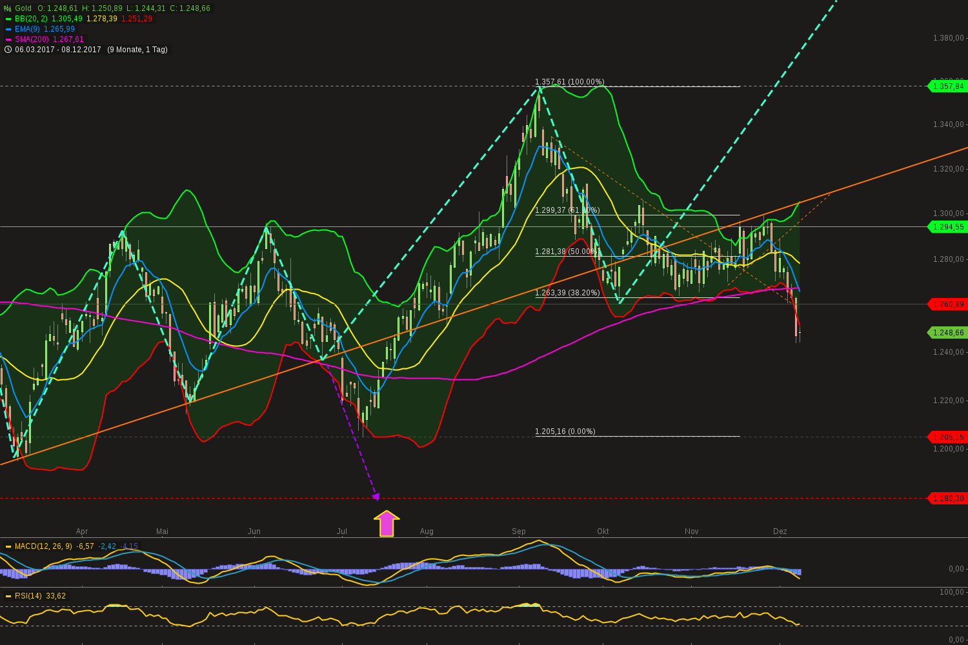The width and height of the screenshot is (968, 645).
Task: Click the yellow RSI(14) legend marker
Action: coord(8,596)
